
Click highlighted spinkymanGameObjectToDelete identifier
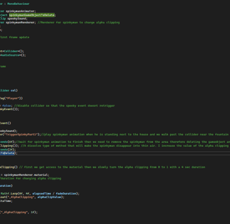[x=32, y=15]
